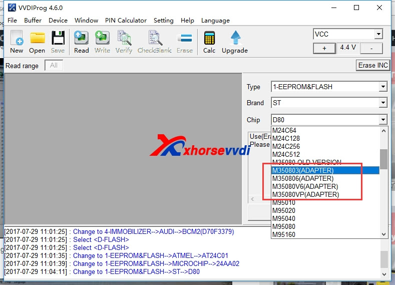Open the File menu
The width and height of the screenshot is (395, 285).
click(x=12, y=21)
